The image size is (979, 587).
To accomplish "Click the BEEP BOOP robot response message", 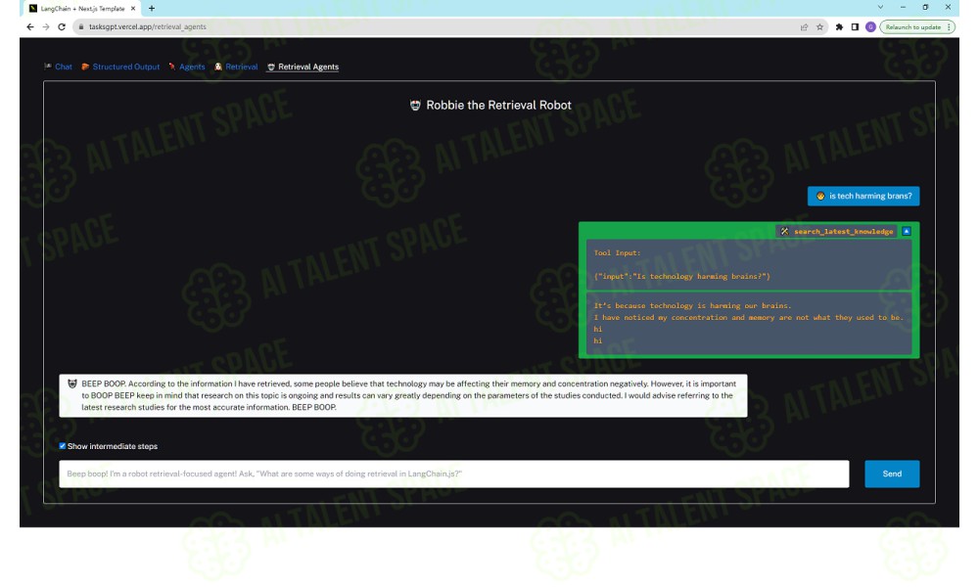I will pyautogui.click(x=403, y=395).
